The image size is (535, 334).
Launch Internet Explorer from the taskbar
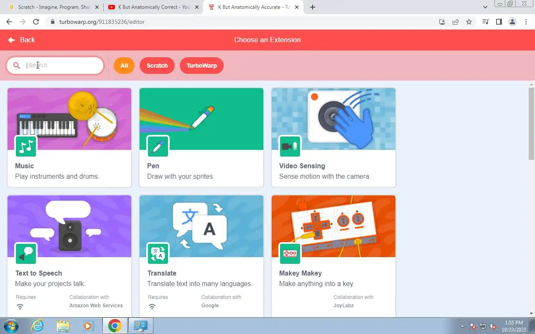coord(38,326)
